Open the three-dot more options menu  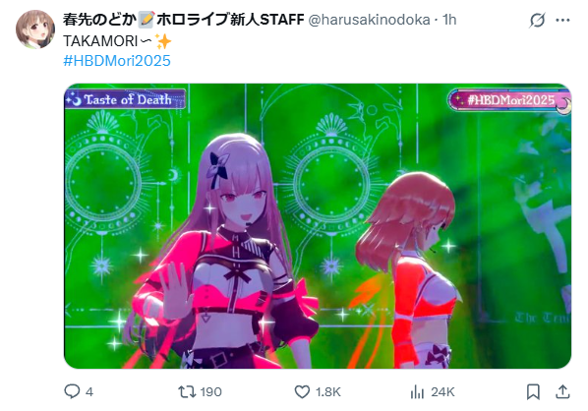pos(562,20)
